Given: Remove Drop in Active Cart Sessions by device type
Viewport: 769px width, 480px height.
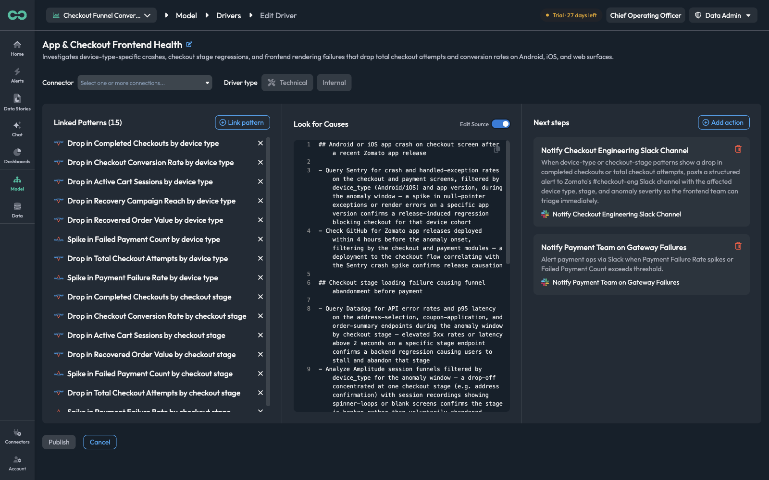Looking at the screenshot, I should (260, 181).
